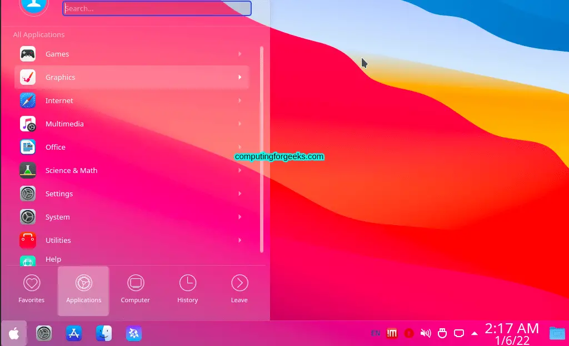Click the Search input field
Viewport: 569px width, 346px height.
point(157,8)
